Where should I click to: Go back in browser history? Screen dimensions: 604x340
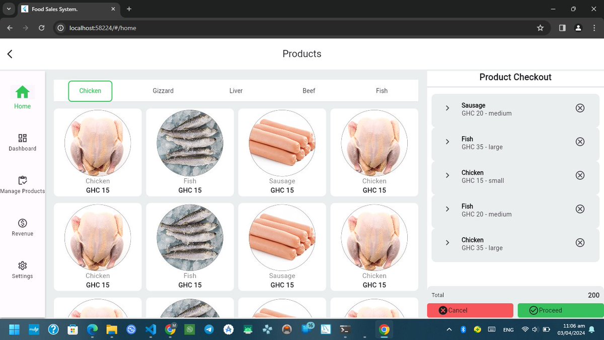[10, 28]
